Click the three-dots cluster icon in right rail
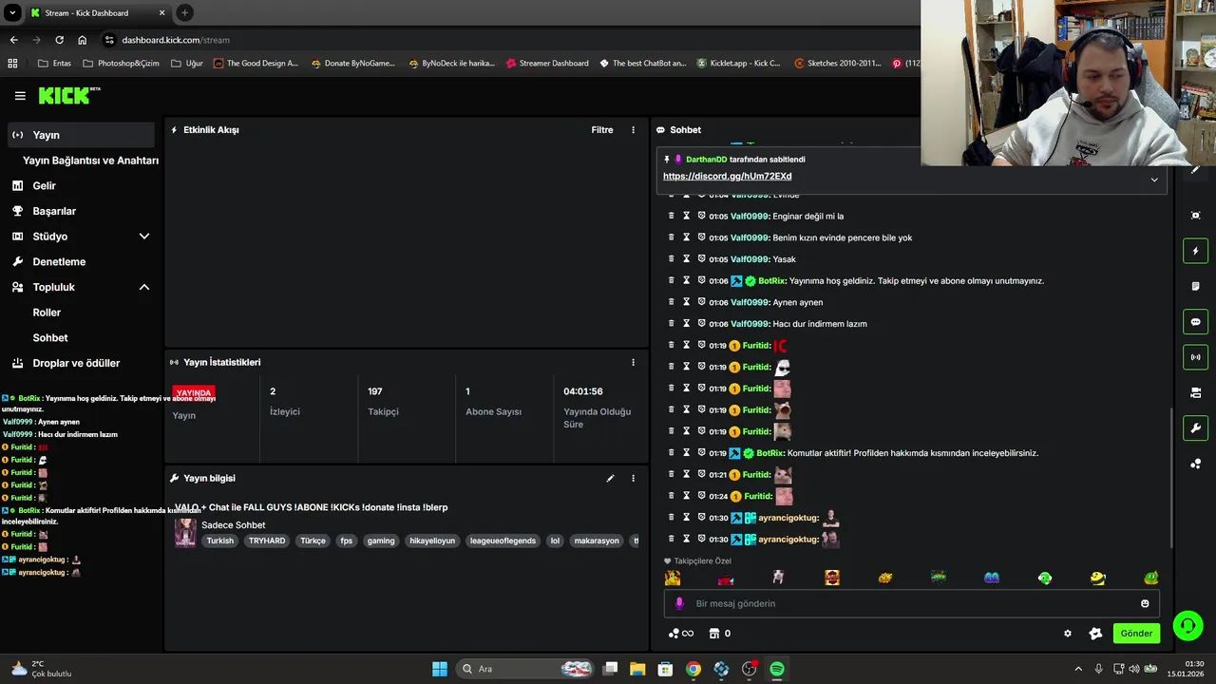Viewport: 1216px width, 684px height. click(1195, 464)
